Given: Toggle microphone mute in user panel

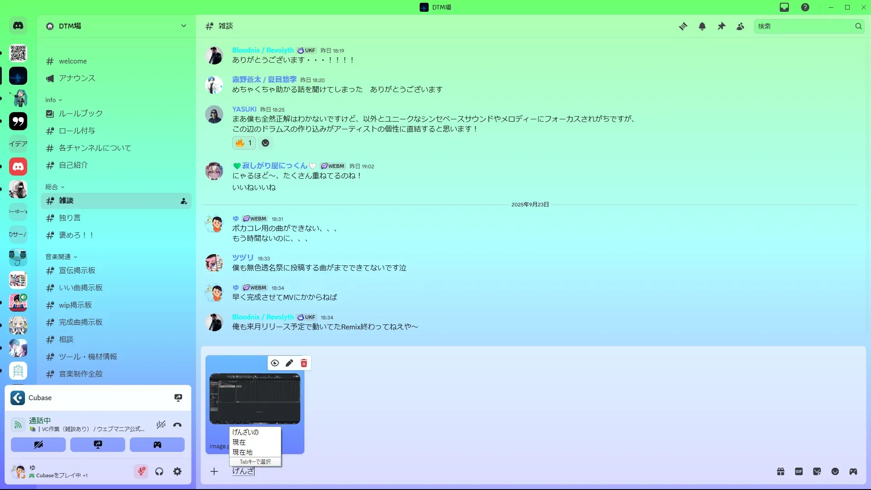Looking at the screenshot, I should coord(141,471).
